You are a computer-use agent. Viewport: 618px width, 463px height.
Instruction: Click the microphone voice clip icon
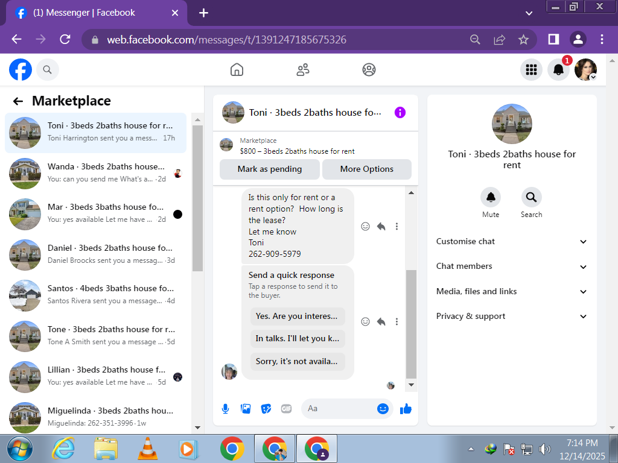click(x=226, y=409)
